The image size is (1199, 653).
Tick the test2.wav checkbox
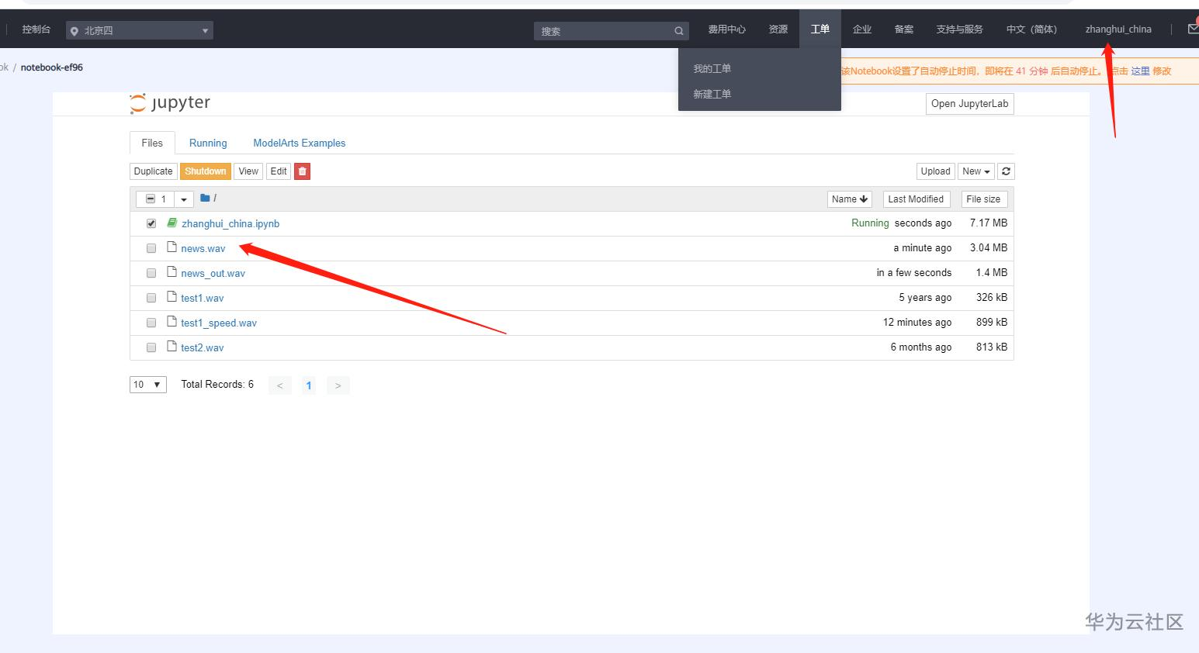point(151,347)
